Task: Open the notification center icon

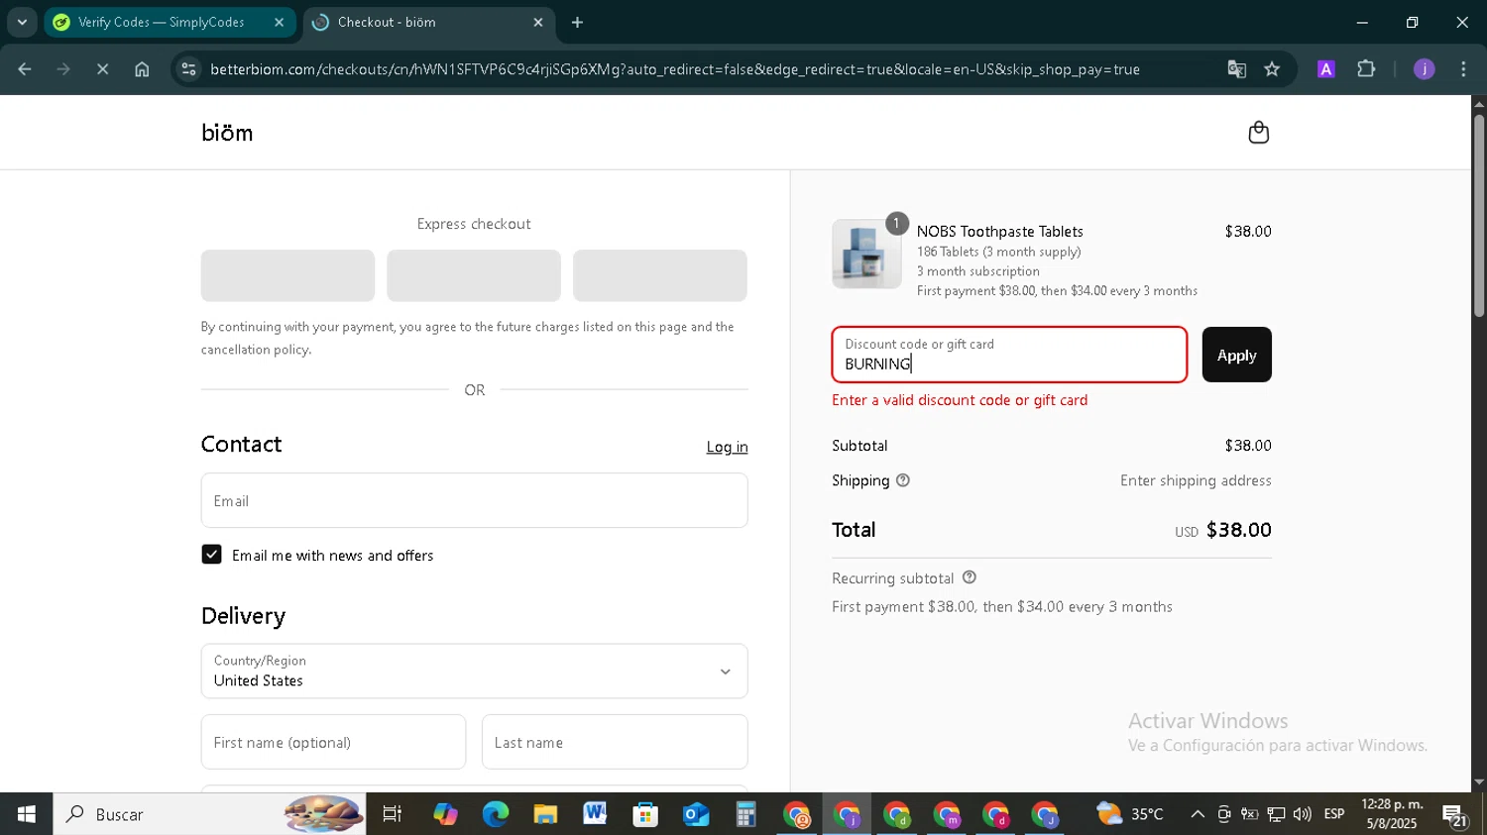Action: [x=1455, y=815]
